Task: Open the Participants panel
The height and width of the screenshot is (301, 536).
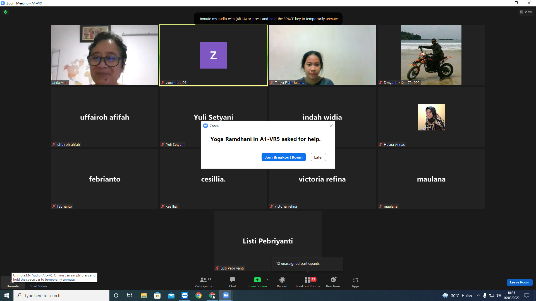Action: point(203,282)
